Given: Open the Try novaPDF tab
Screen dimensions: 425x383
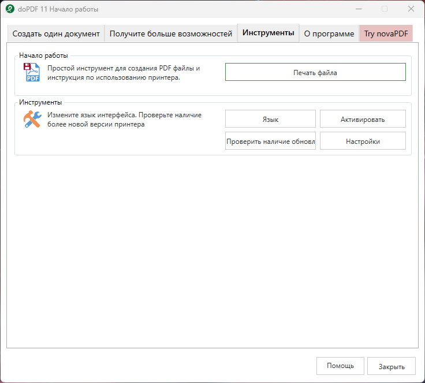Looking at the screenshot, I should point(386,34).
